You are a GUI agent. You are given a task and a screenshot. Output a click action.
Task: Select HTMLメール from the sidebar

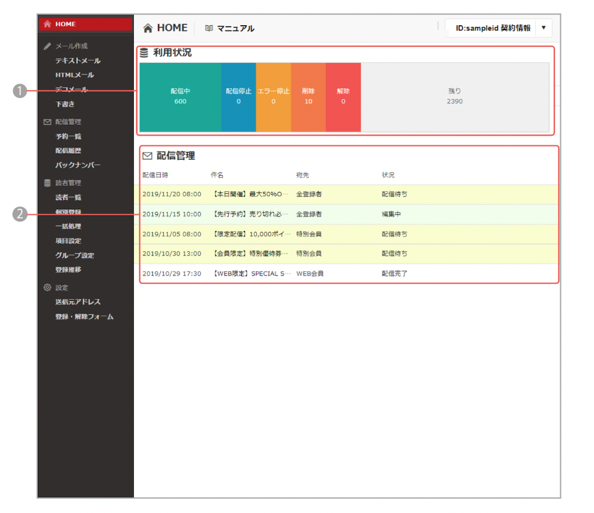(74, 75)
